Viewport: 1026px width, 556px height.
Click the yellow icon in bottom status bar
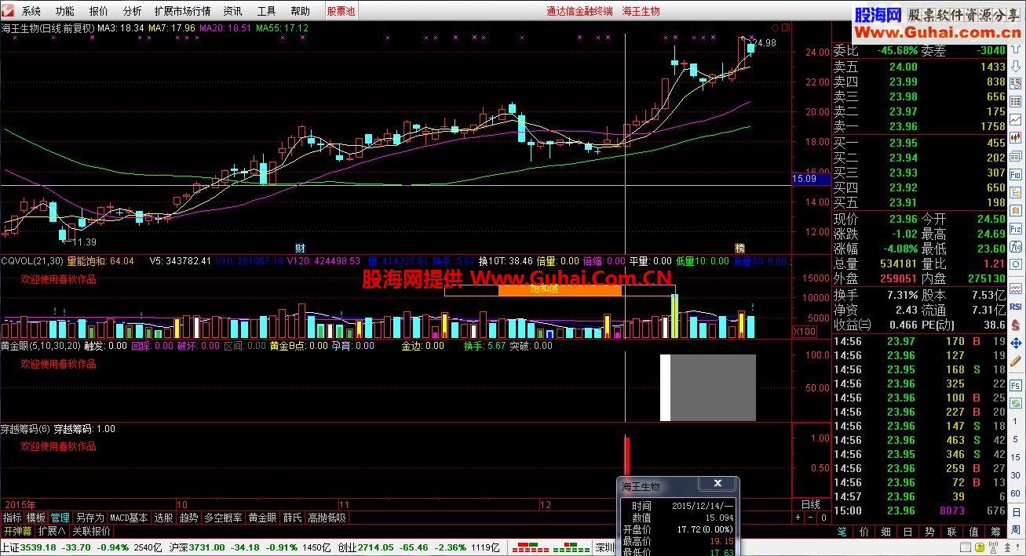click(x=980, y=547)
